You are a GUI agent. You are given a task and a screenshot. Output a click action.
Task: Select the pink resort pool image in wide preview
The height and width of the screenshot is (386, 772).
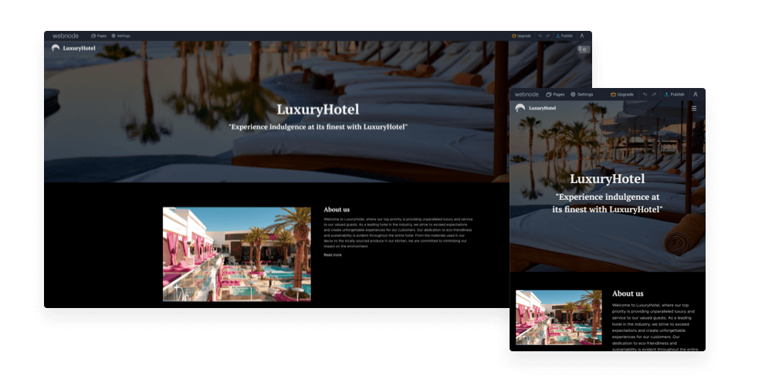(x=236, y=254)
